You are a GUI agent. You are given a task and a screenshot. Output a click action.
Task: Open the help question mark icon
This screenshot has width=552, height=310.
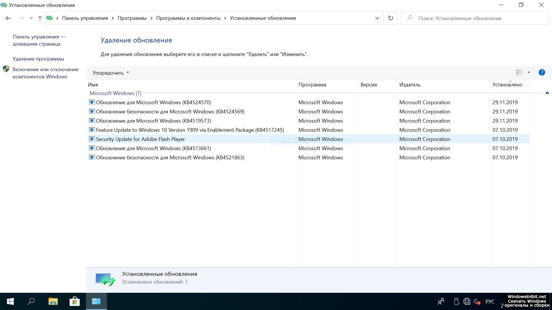[542, 73]
